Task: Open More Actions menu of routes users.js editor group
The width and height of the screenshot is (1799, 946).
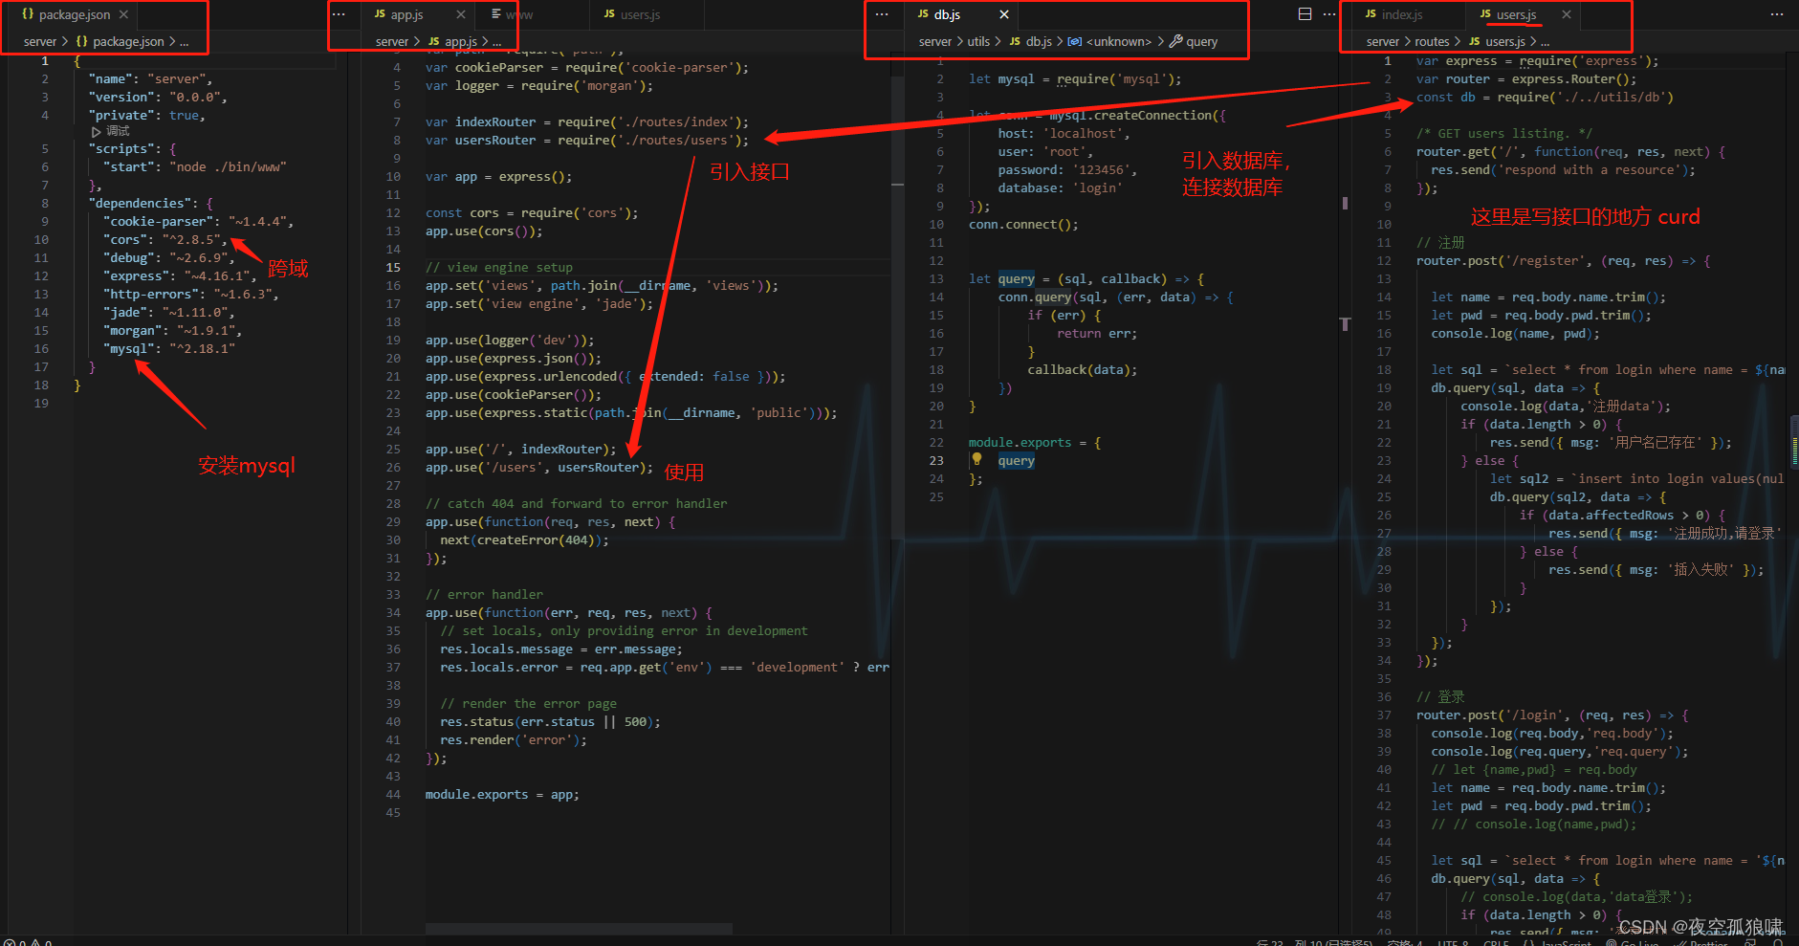Action: point(1777,14)
